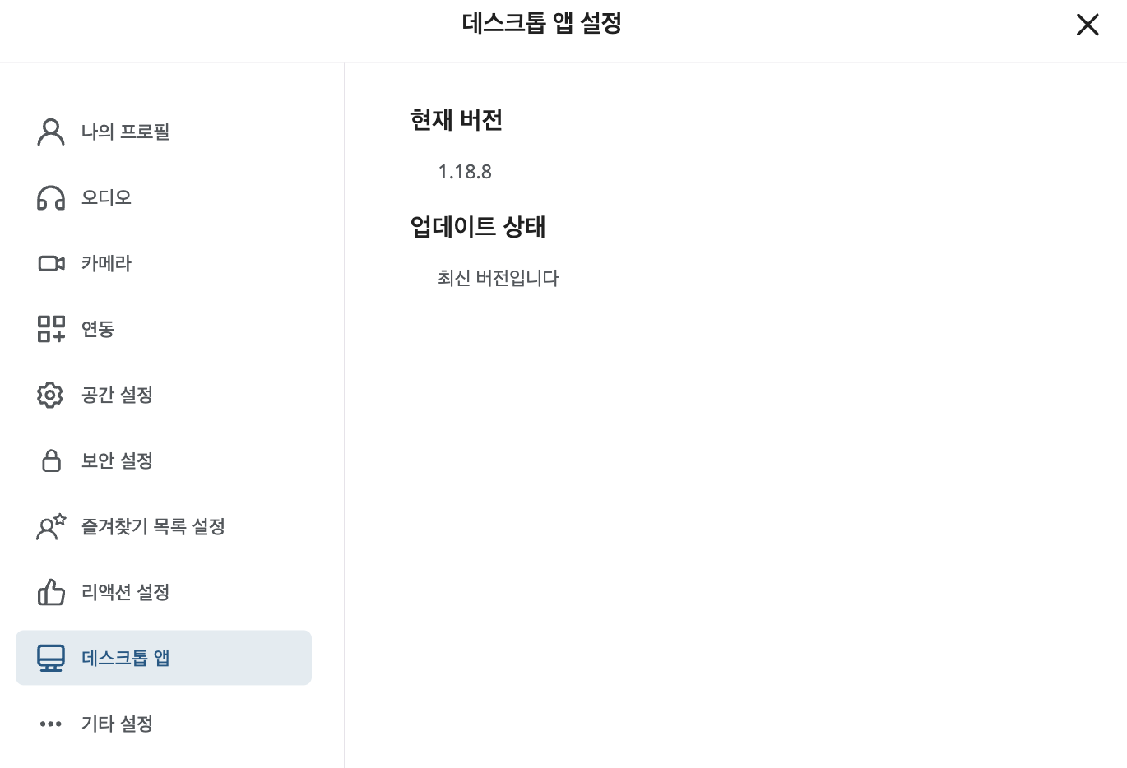Switch to the 오디오 settings tab
This screenshot has height=768, width=1127.
[106, 197]
